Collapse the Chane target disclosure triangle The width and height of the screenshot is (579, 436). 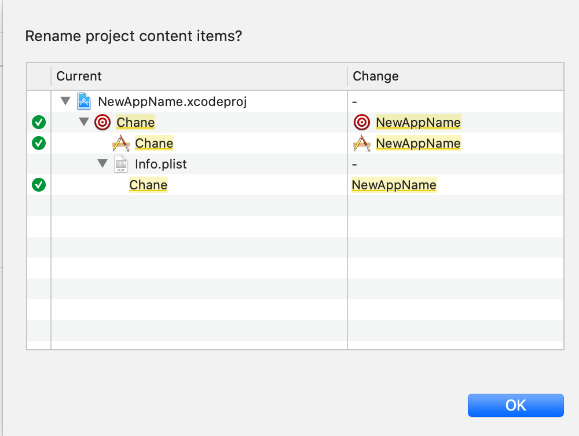[84, 122]
